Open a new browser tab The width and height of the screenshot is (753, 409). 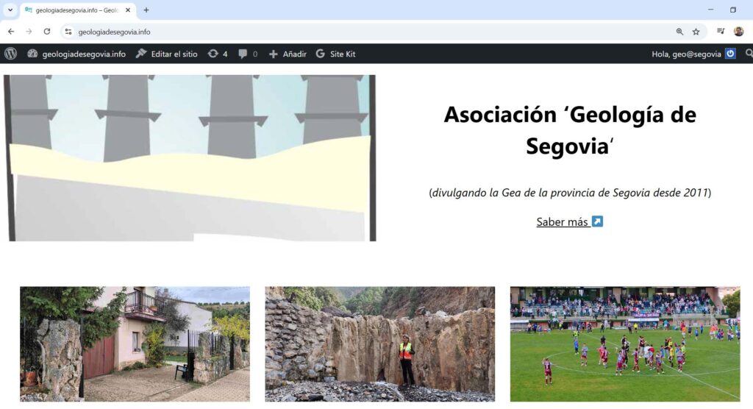pos(146,10)
